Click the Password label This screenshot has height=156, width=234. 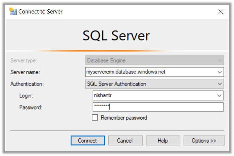pos(30,108)
